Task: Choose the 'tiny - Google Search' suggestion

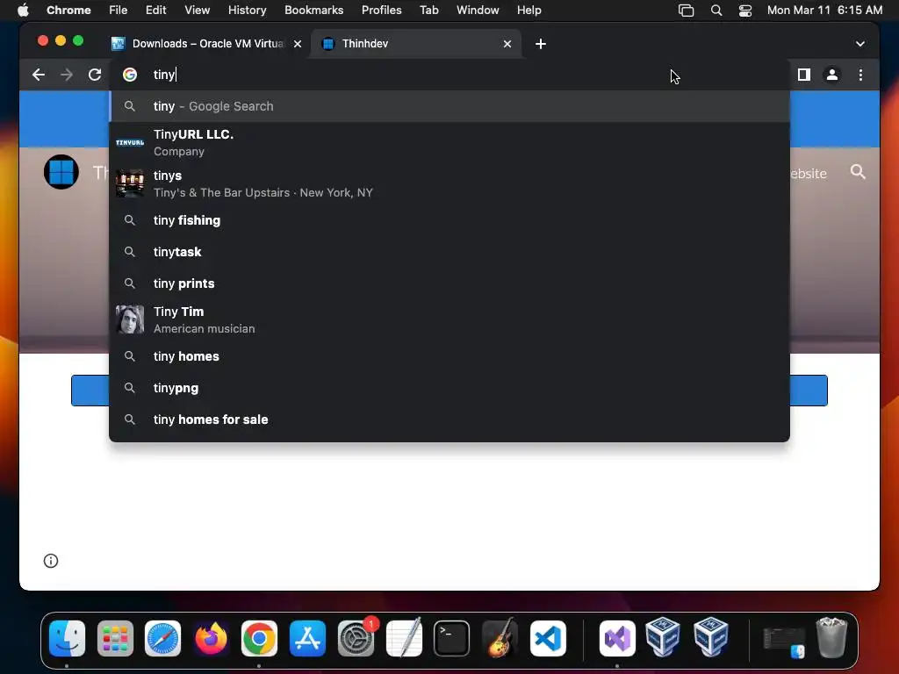Action: (x=449, y=106)
